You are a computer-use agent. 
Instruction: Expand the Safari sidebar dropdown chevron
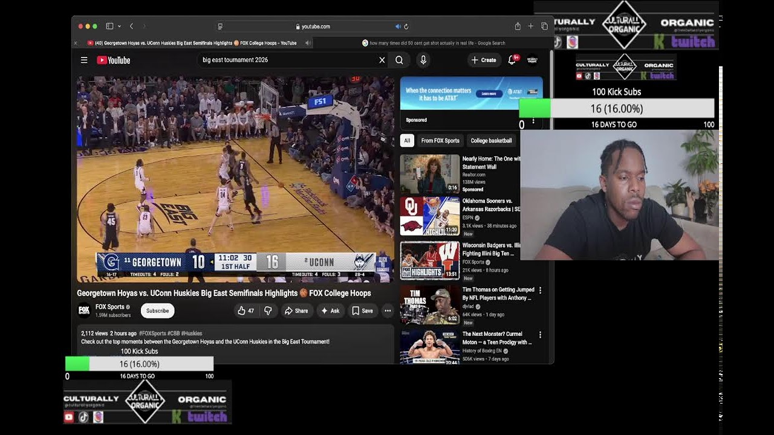[119, 27]
